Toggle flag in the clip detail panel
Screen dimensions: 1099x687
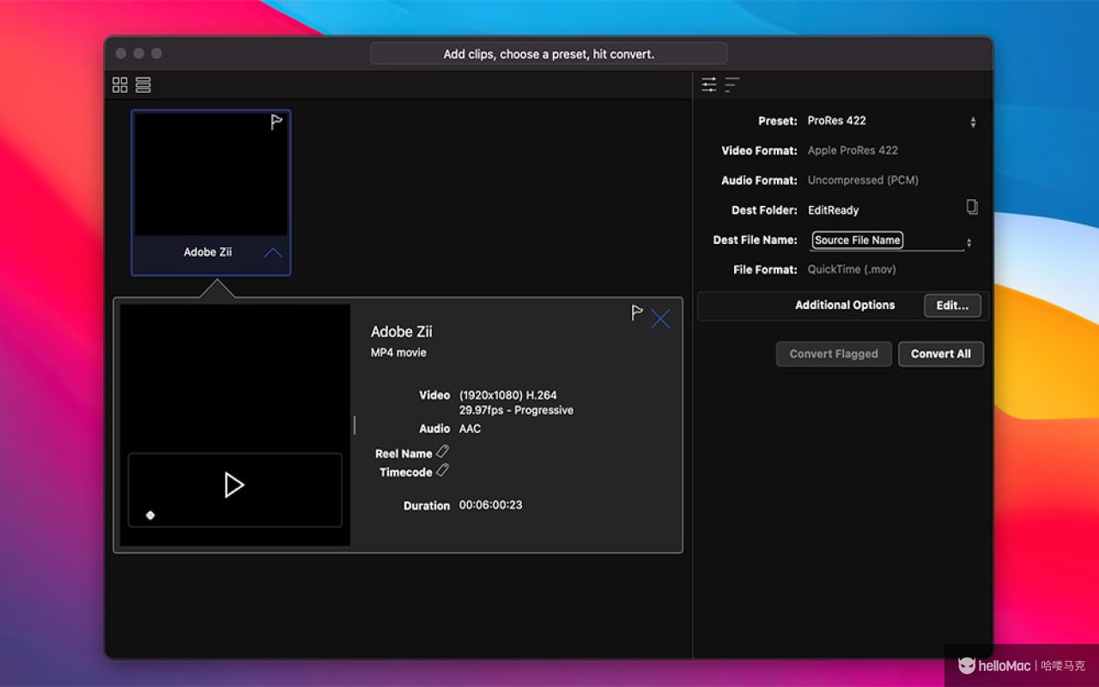636,313
